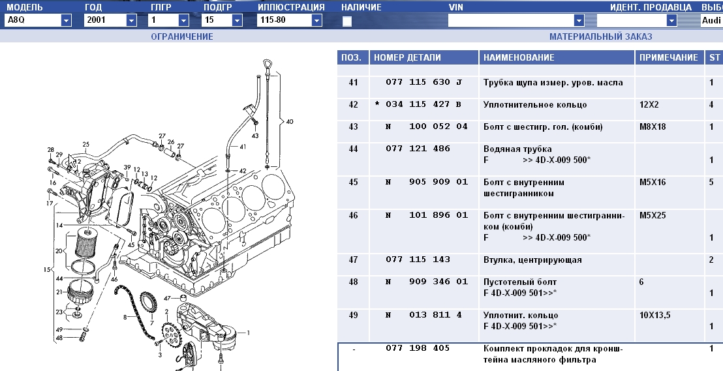Select part number 077 115 630 J
This screenshot has width=723, height=371.
pos(423,83)
